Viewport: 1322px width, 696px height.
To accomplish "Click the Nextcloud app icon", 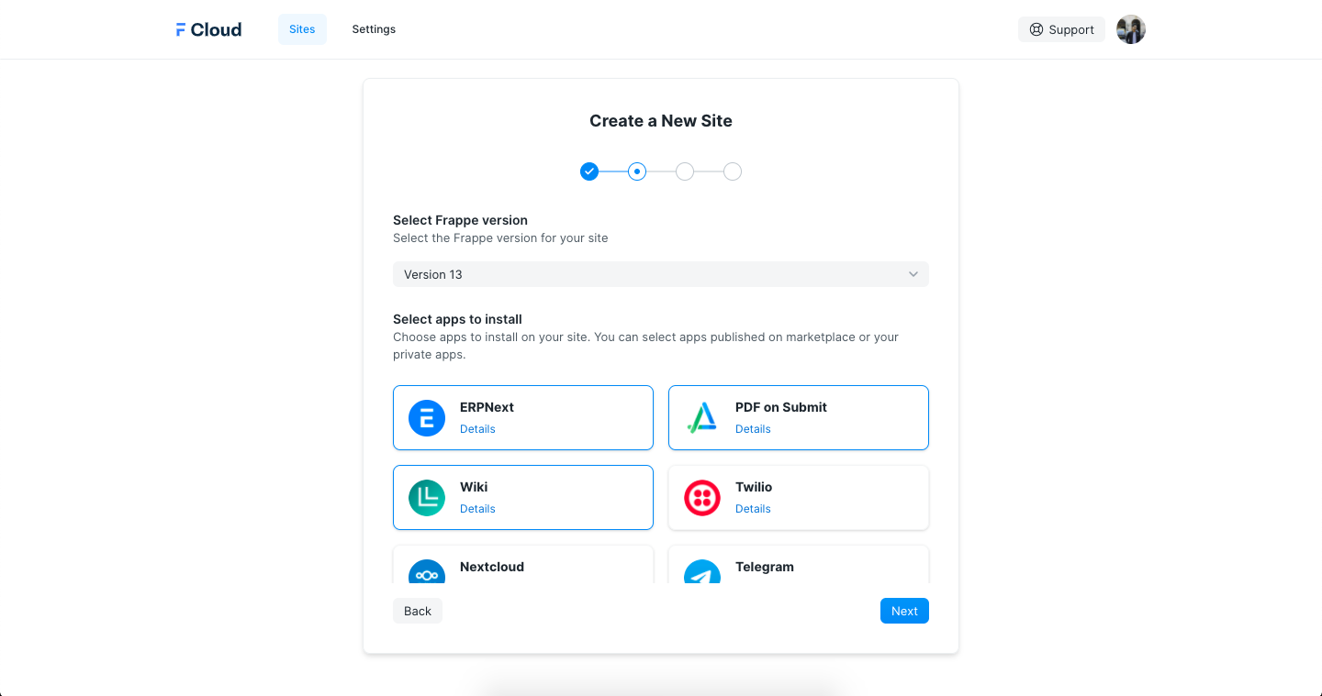I will (x=427, y=571).
